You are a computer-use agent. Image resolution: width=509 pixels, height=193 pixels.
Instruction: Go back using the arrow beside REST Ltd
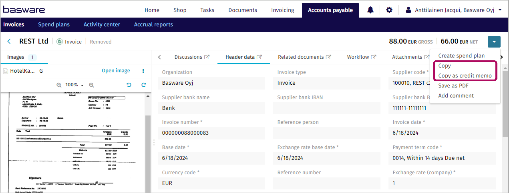9,41
